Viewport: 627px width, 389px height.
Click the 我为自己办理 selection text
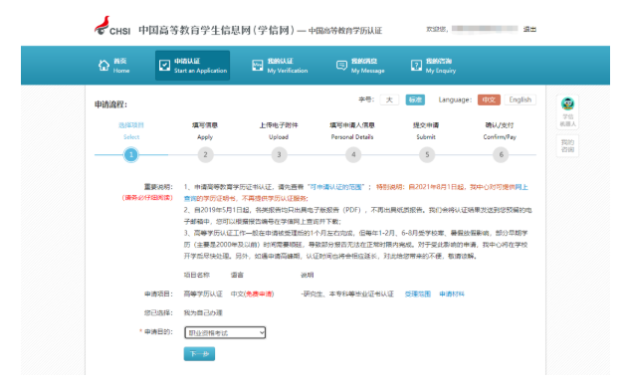203,313
